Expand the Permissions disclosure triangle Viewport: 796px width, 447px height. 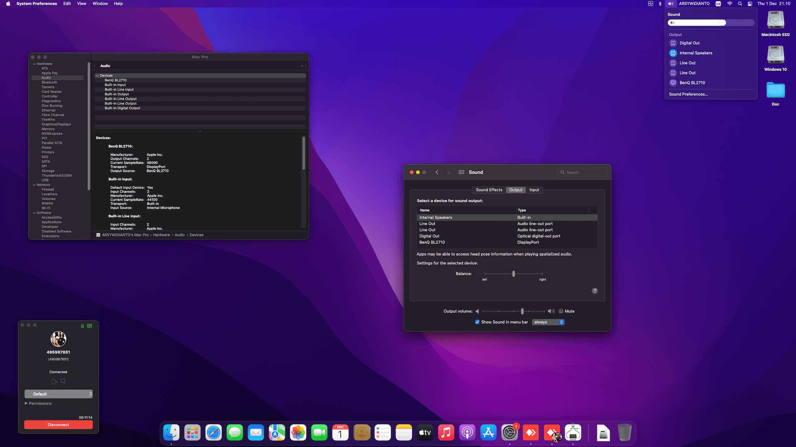(26, 404)
